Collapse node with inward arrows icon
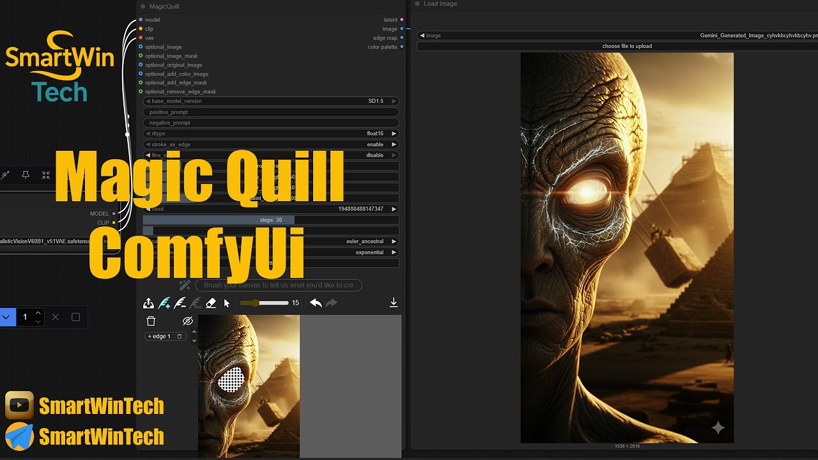 [x=46, y=174]
